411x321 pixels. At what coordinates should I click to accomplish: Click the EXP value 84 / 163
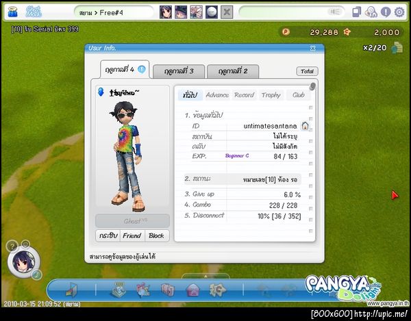point(286,157)
